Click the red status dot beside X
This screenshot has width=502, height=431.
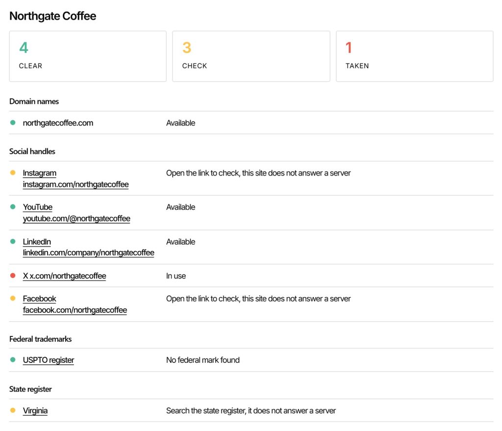[x=13, y=276]
